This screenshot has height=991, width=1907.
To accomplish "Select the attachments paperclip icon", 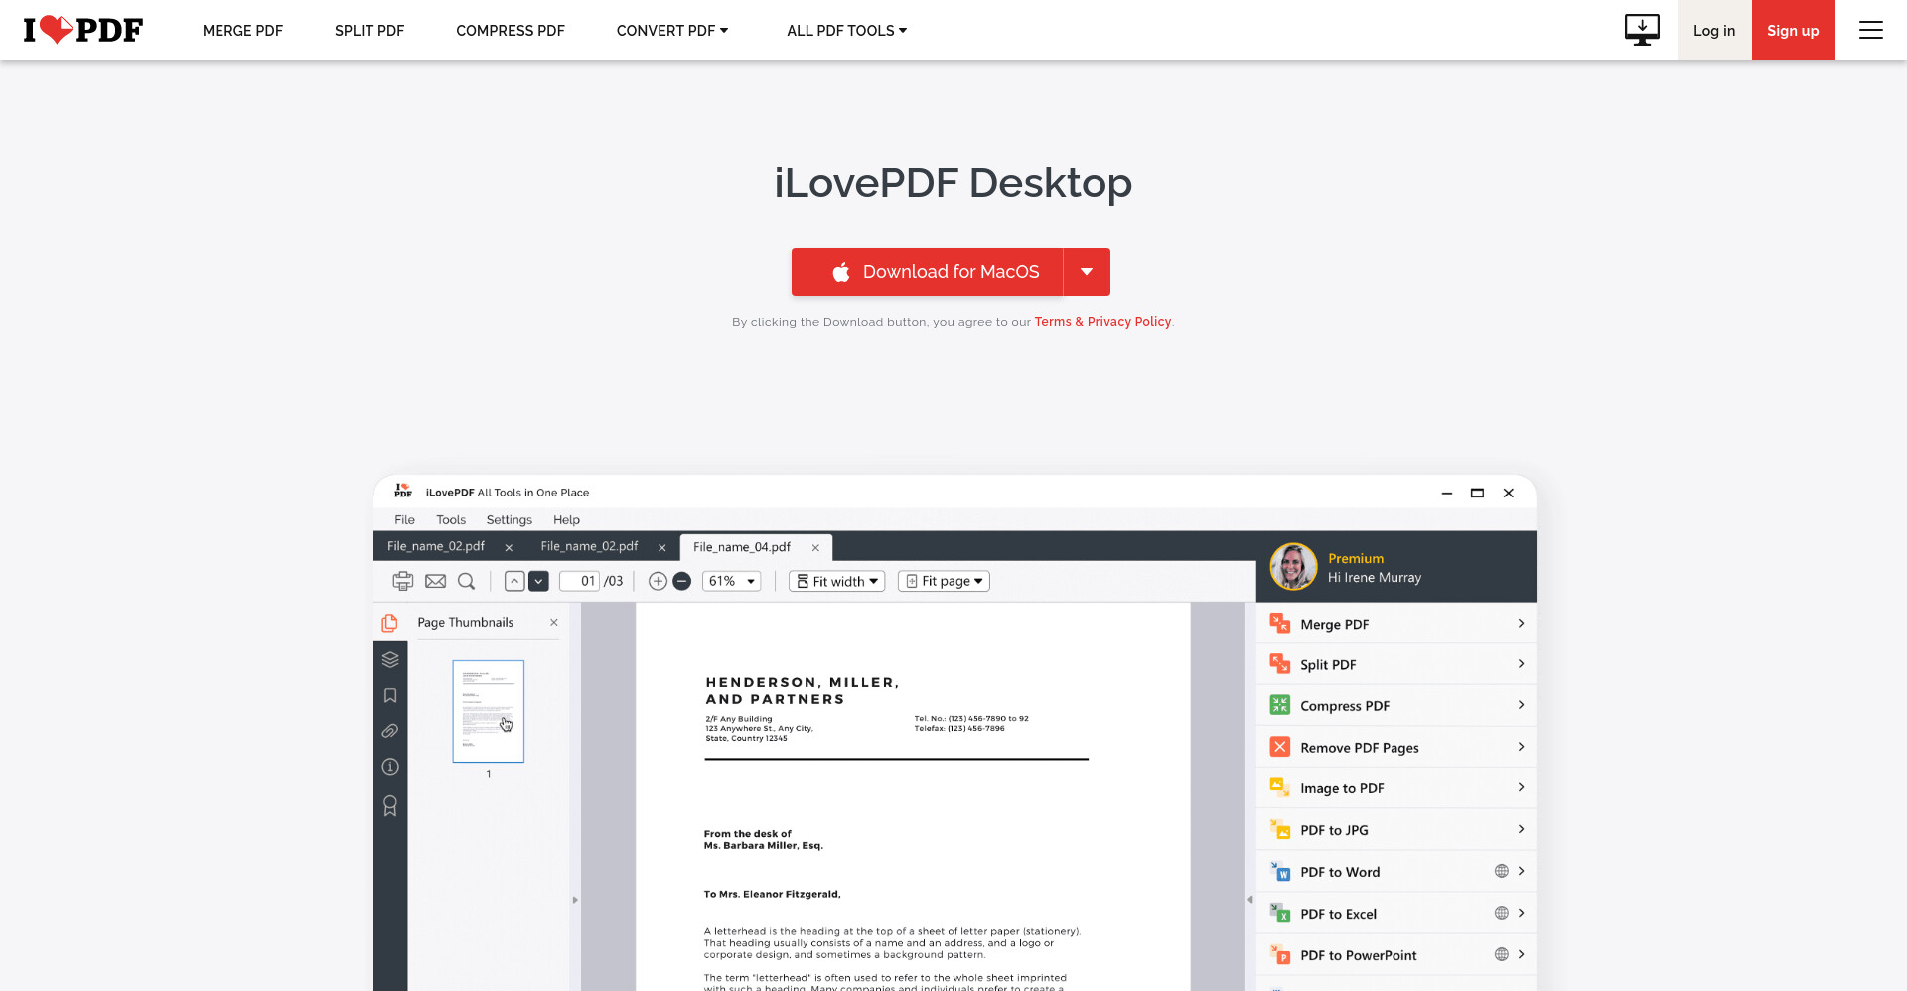I will 390,731.
